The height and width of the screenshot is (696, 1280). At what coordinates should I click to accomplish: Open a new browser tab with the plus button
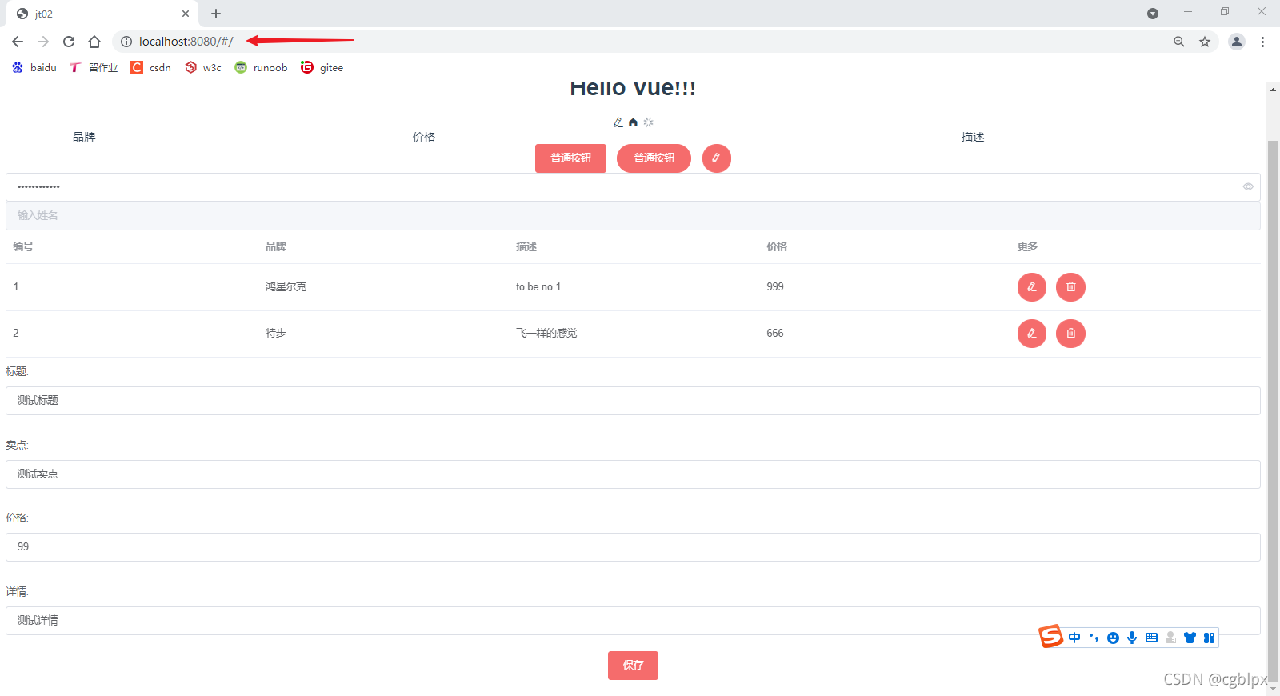(x=216, y=14)
